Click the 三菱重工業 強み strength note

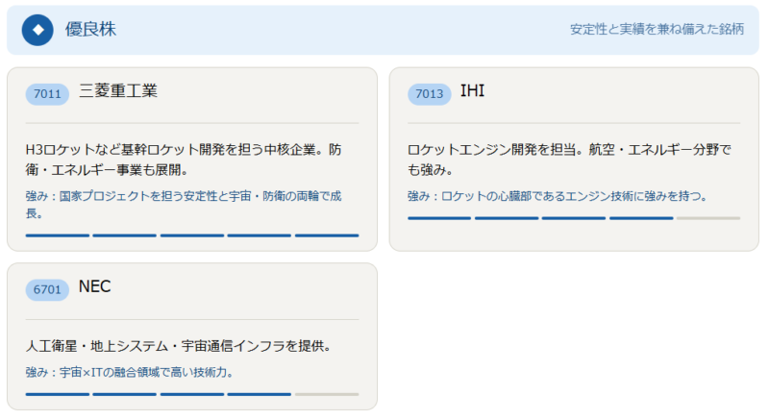(x=183, y=205)
